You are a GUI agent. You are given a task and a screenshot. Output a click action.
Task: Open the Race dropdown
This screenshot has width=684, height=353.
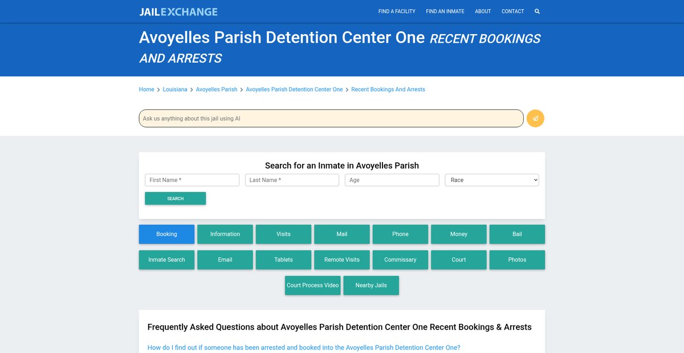click(x=491, y=180)
